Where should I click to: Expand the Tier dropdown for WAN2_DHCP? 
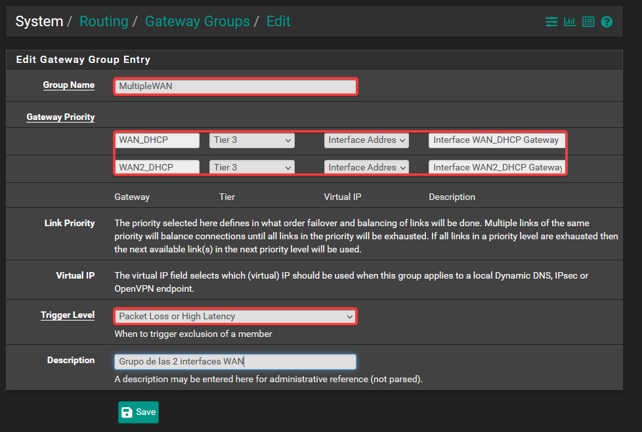pos(252,167)
